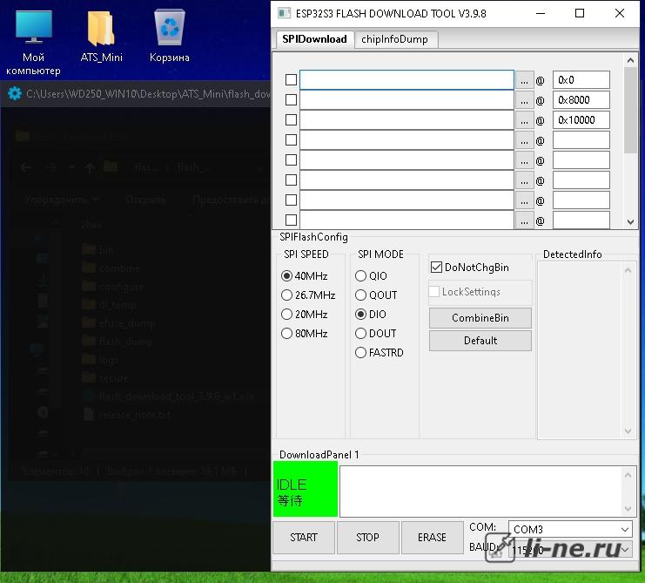Open the COM port dropdown showing COM3
The width and height of the screenshot is (645, 583).
[x=570, y=529]
